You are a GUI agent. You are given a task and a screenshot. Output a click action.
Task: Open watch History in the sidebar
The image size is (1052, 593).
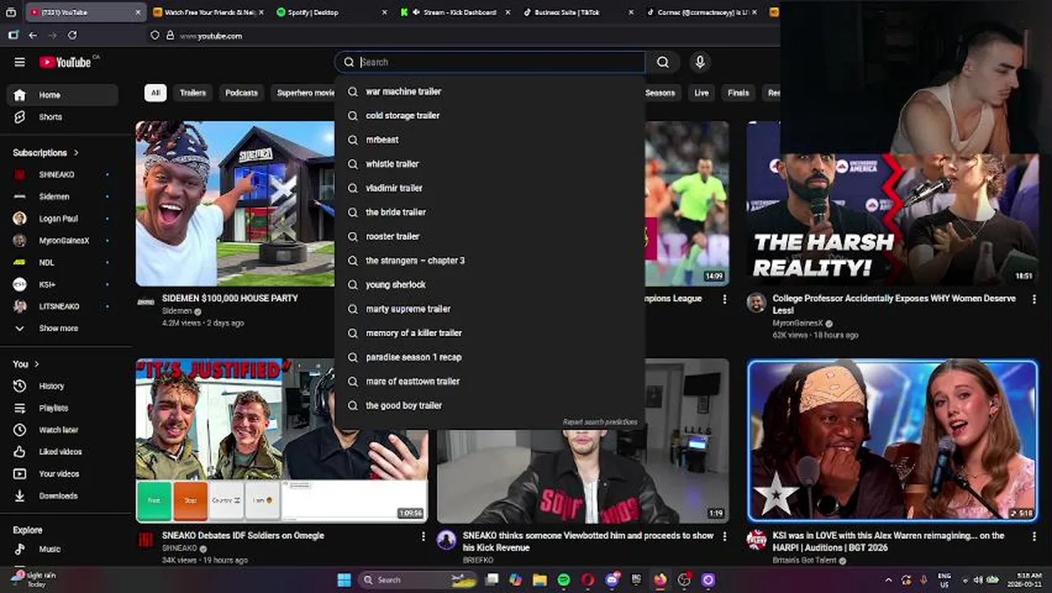click(63, 385)
